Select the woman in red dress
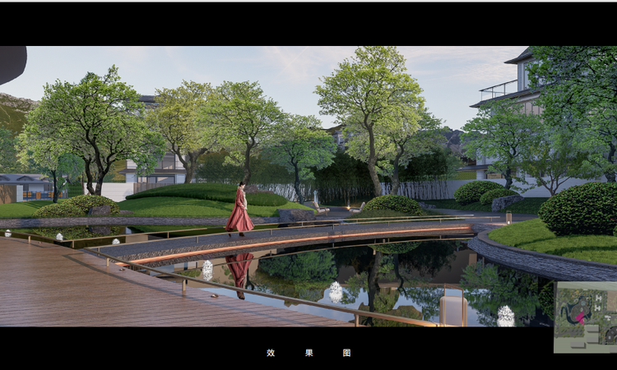617x370 pixels. tap(240, 210)
